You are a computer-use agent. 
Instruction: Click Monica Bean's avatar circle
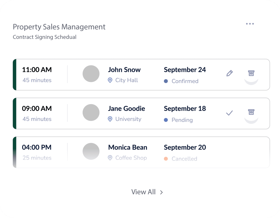click(91, 151)
